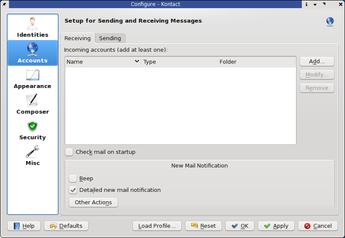Open Misc tools section
Image resolution: width=345 pixels, height=238 pixels.
(x=32, y=156)
